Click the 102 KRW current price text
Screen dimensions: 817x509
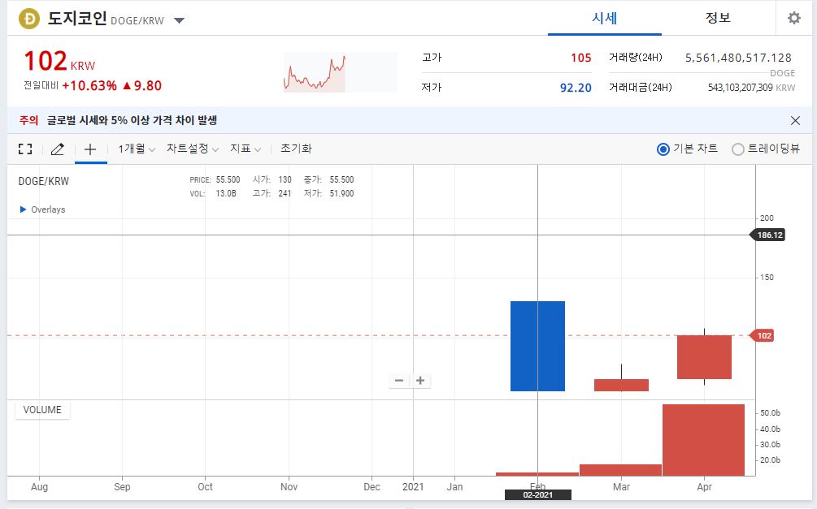[59, 62]
